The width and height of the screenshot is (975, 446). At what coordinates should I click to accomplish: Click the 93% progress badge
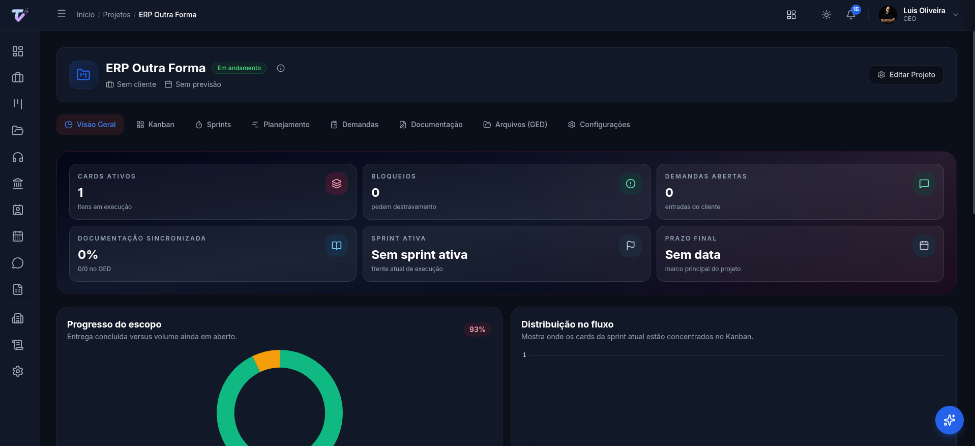click(477, 330)
